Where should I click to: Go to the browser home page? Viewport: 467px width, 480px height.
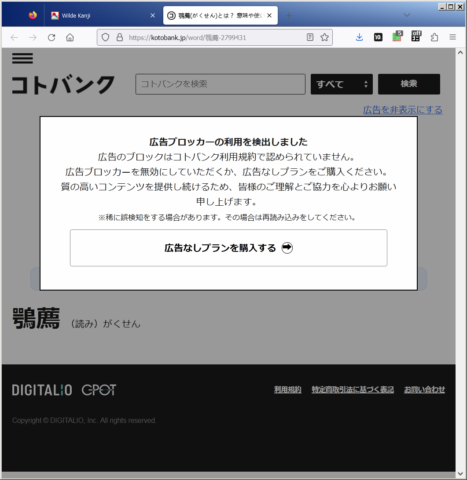[70, 37]
